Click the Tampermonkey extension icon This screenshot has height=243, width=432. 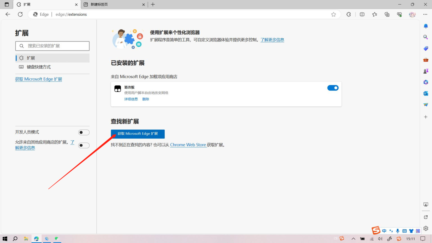pyautogui.click(x=117, y=89)
